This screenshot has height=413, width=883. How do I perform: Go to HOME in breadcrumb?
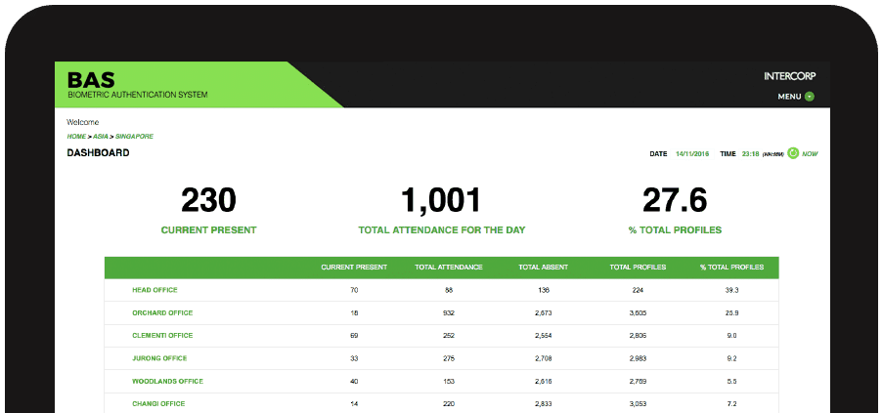click(x=76, y=137)
